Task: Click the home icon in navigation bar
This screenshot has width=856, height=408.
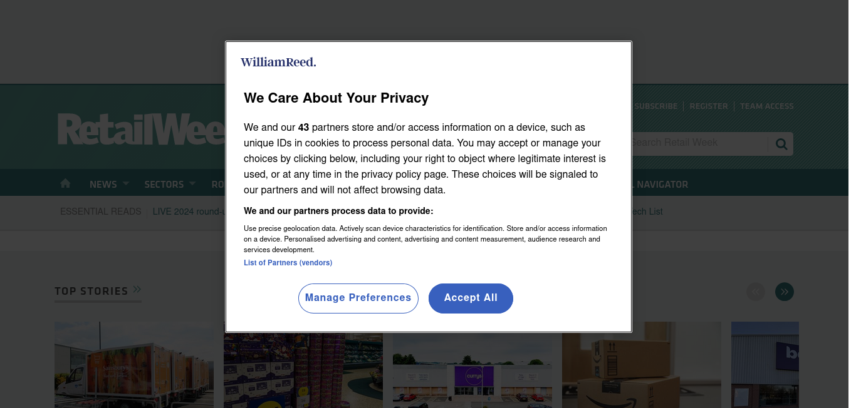Action: pyautogui.click(x=65, y=183)
